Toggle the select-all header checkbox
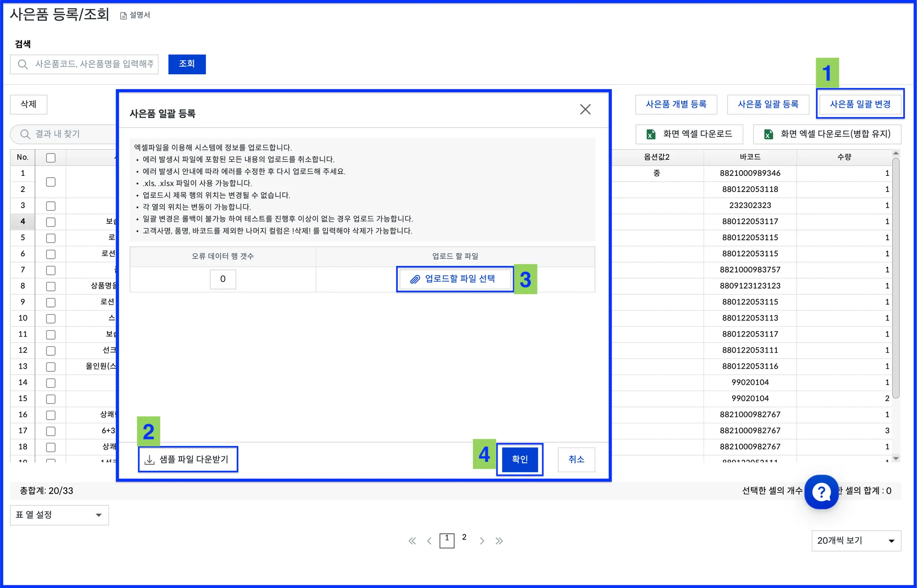 coord(51,158)
